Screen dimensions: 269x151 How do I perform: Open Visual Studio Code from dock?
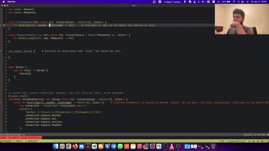coord(94,146)
